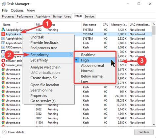Open the View menu
This screenshot has height=138, width=156.
click(31, 10)
